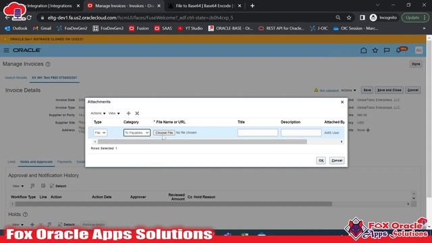Image resolution: width=432 pixels, height=243 pixels.
Task: Select Holds and Approvals tab
Action: click(36, 162)
